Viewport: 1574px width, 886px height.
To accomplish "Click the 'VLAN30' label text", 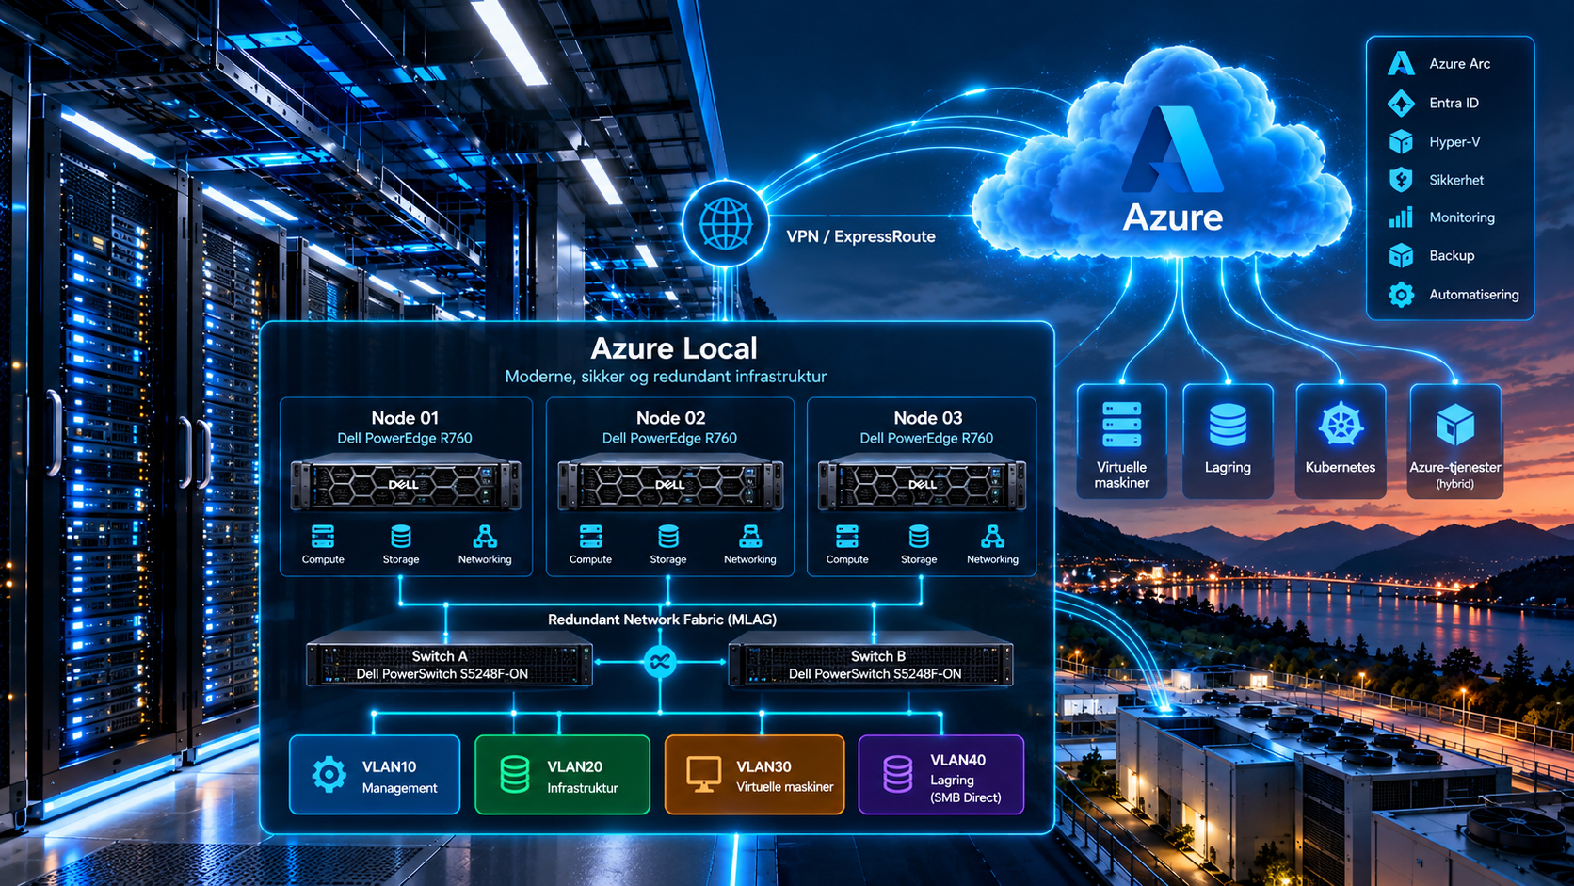I will point(763,767).
